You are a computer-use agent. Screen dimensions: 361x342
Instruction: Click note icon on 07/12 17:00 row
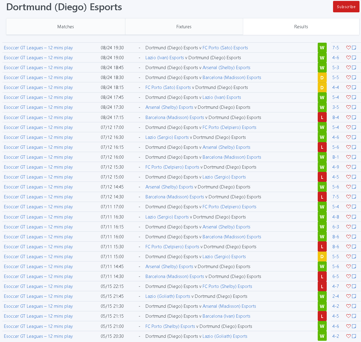tap(354, 127)
